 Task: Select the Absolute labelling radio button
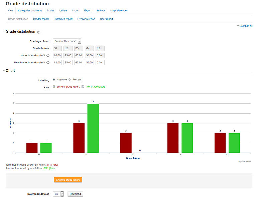click(54, 80)
